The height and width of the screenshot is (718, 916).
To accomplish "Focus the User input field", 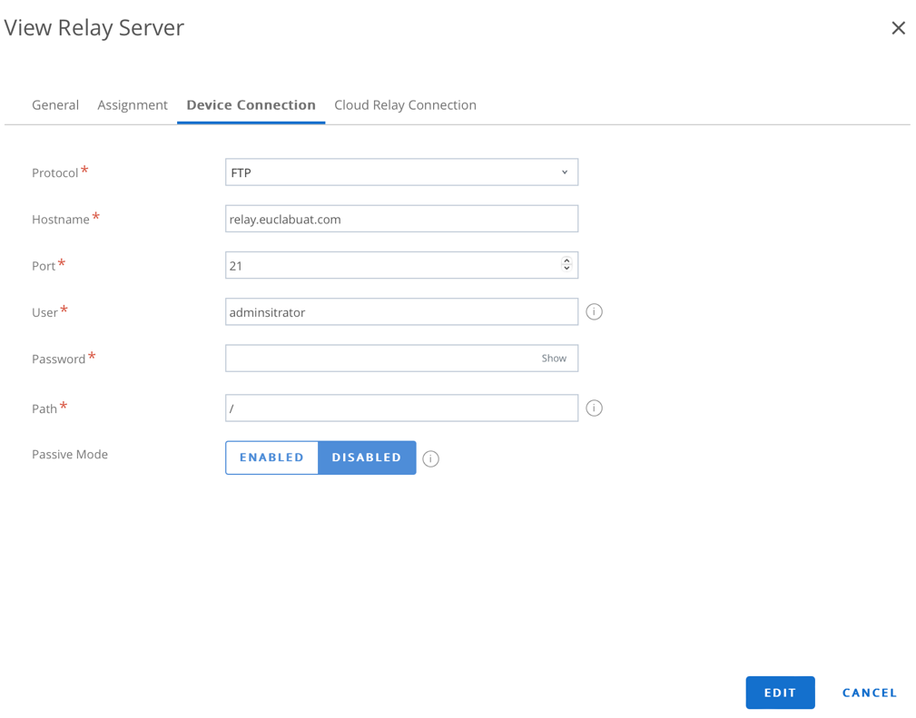I will pos(400,312).
